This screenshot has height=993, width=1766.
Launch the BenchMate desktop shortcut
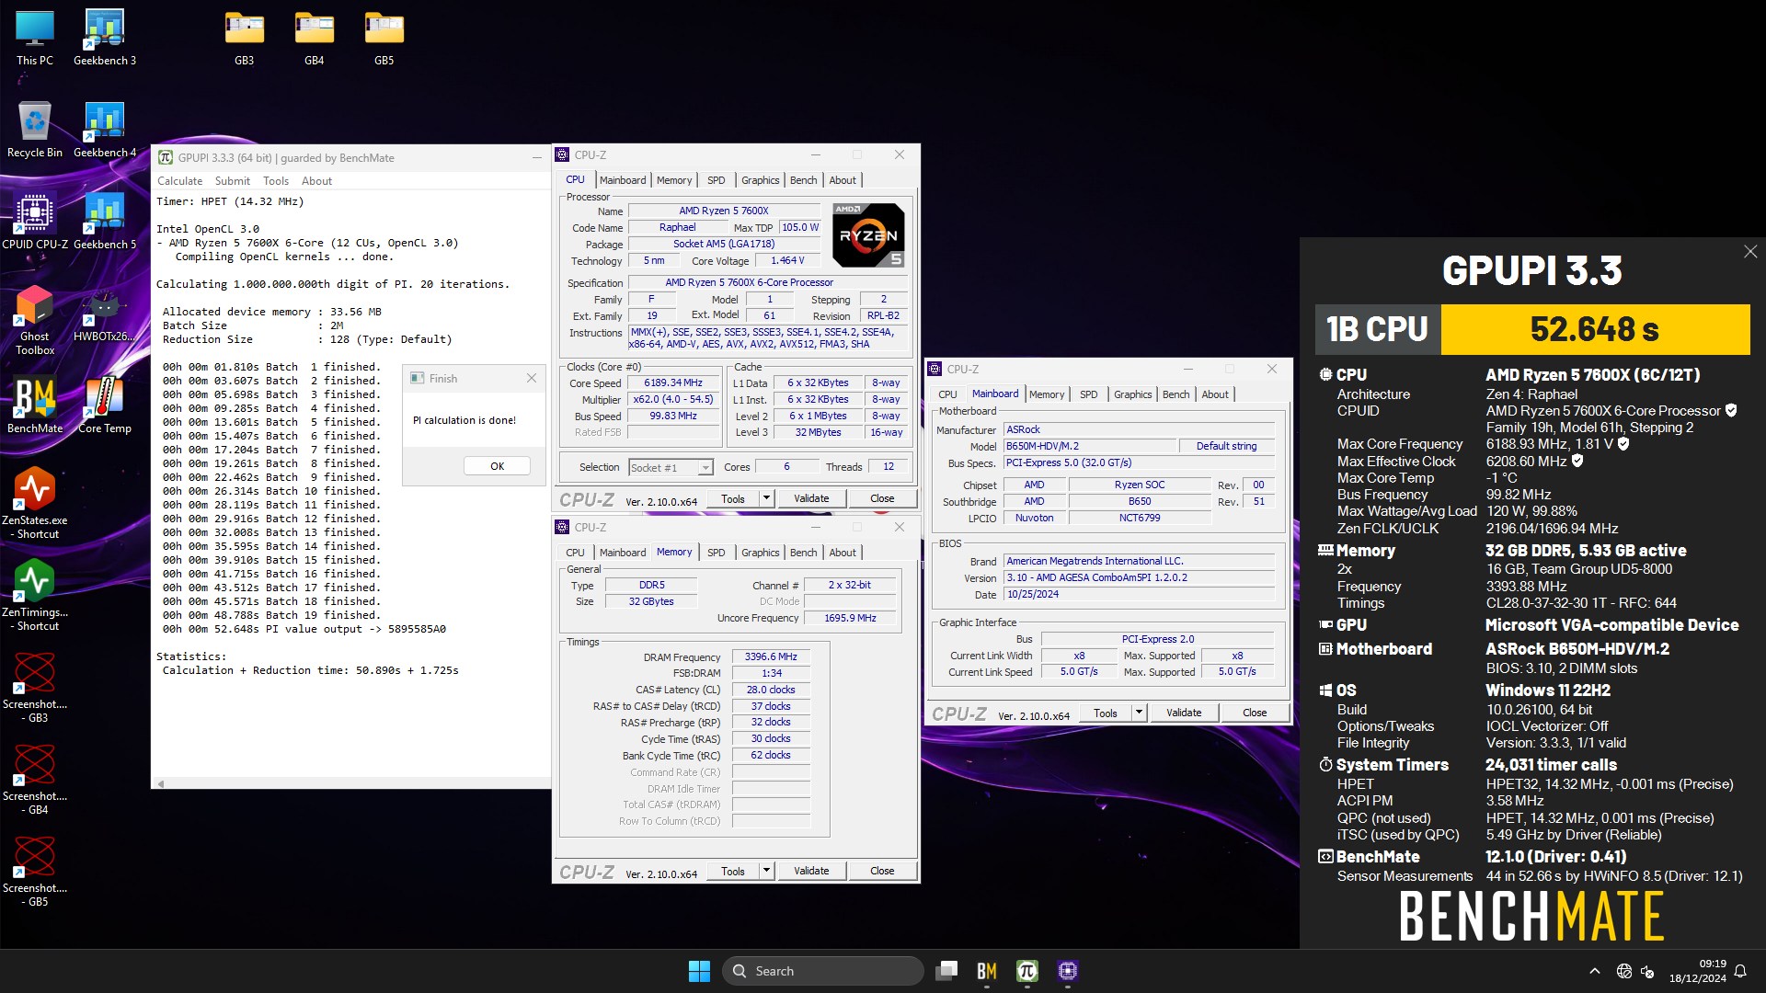[x=35, y=405]
